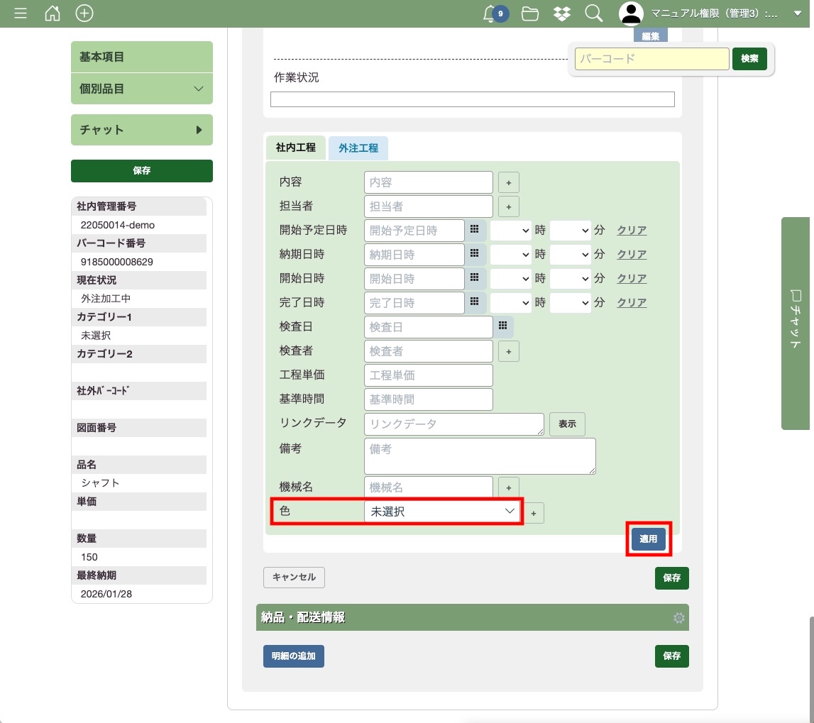Click the バーコード search input field

click(651, 59)
